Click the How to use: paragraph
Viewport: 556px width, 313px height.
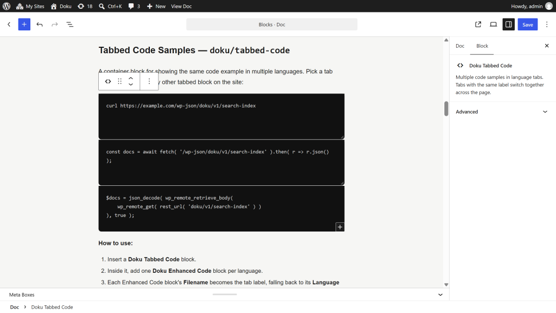[116, 243]
